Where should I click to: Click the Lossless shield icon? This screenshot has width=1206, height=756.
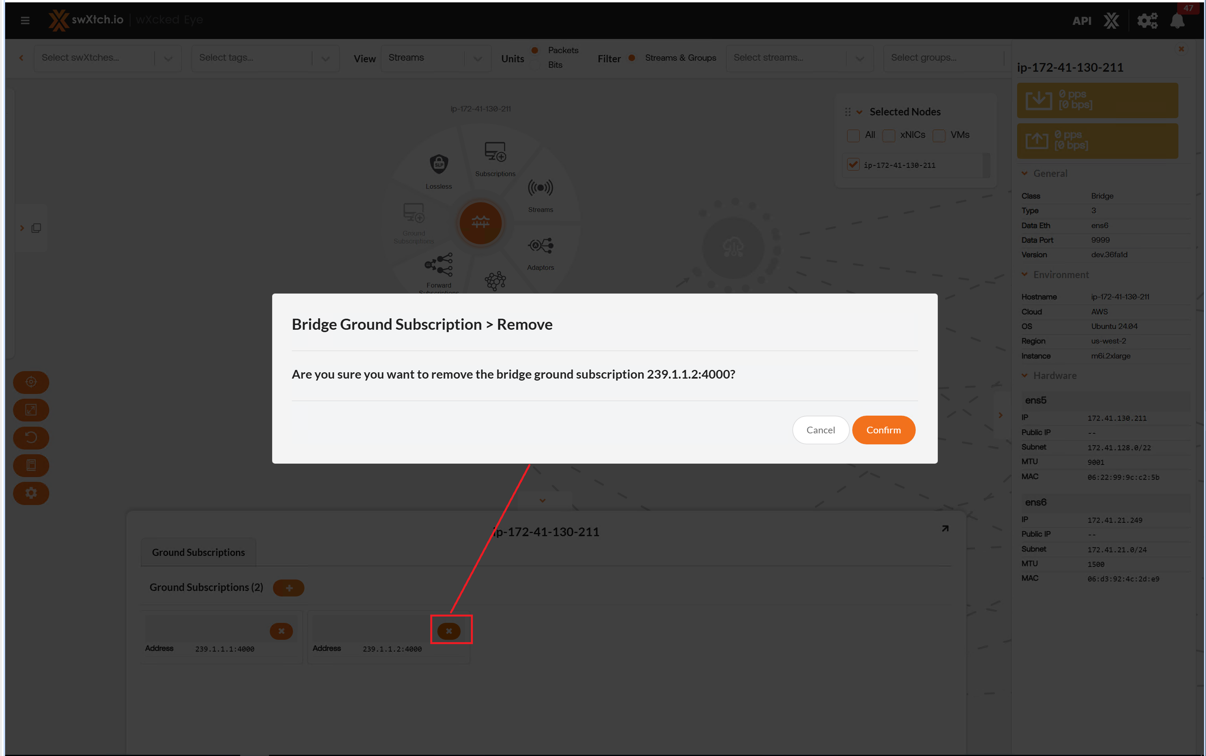click(439, 165)
